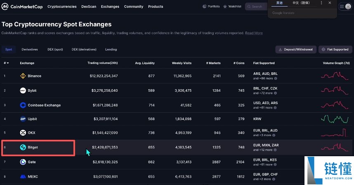Screen dimensions: 354x185
Task: Click Binance weekly visits 11,362,965
Action: (182, 76)
